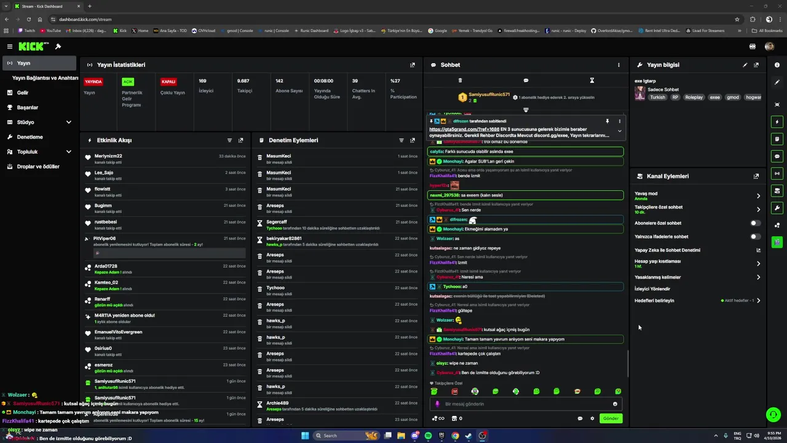This screenshot has height=443, width=787.
Task: Pop out the Etkinlik Akışı panel
Action: coord(241,140)
